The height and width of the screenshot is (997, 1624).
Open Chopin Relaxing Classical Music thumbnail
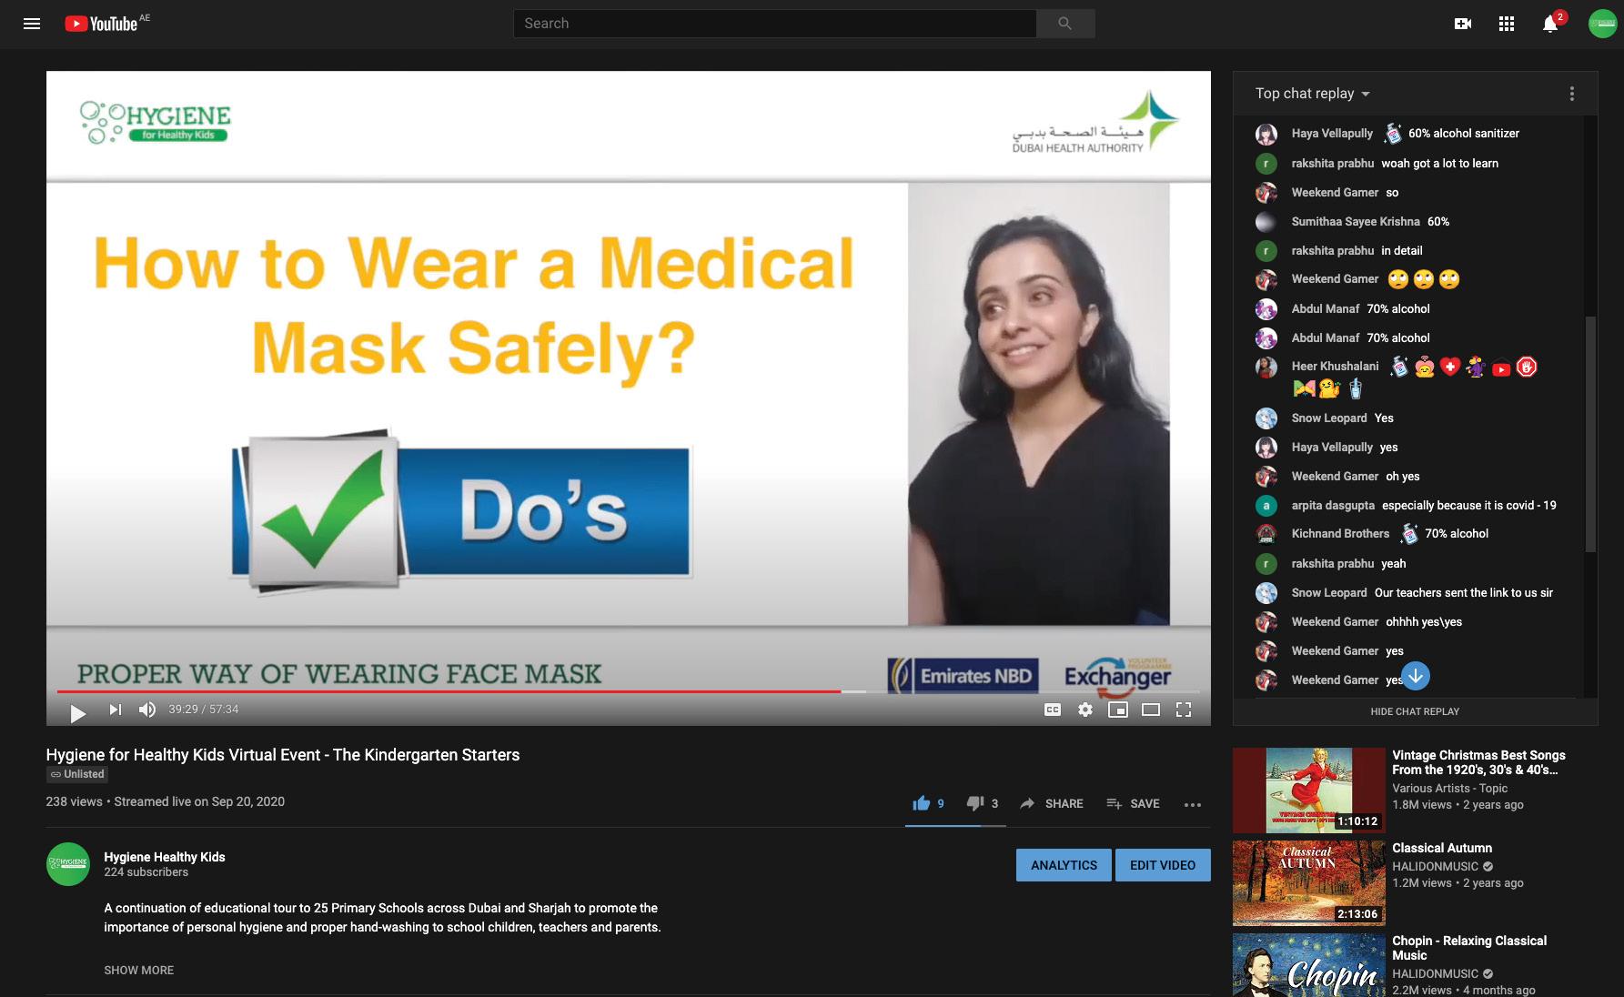(1308, 965)
